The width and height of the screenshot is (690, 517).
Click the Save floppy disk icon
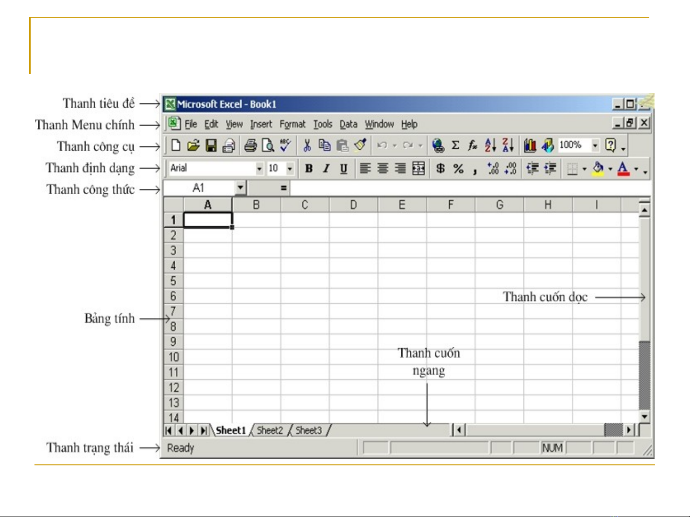(x=211, y=145)
